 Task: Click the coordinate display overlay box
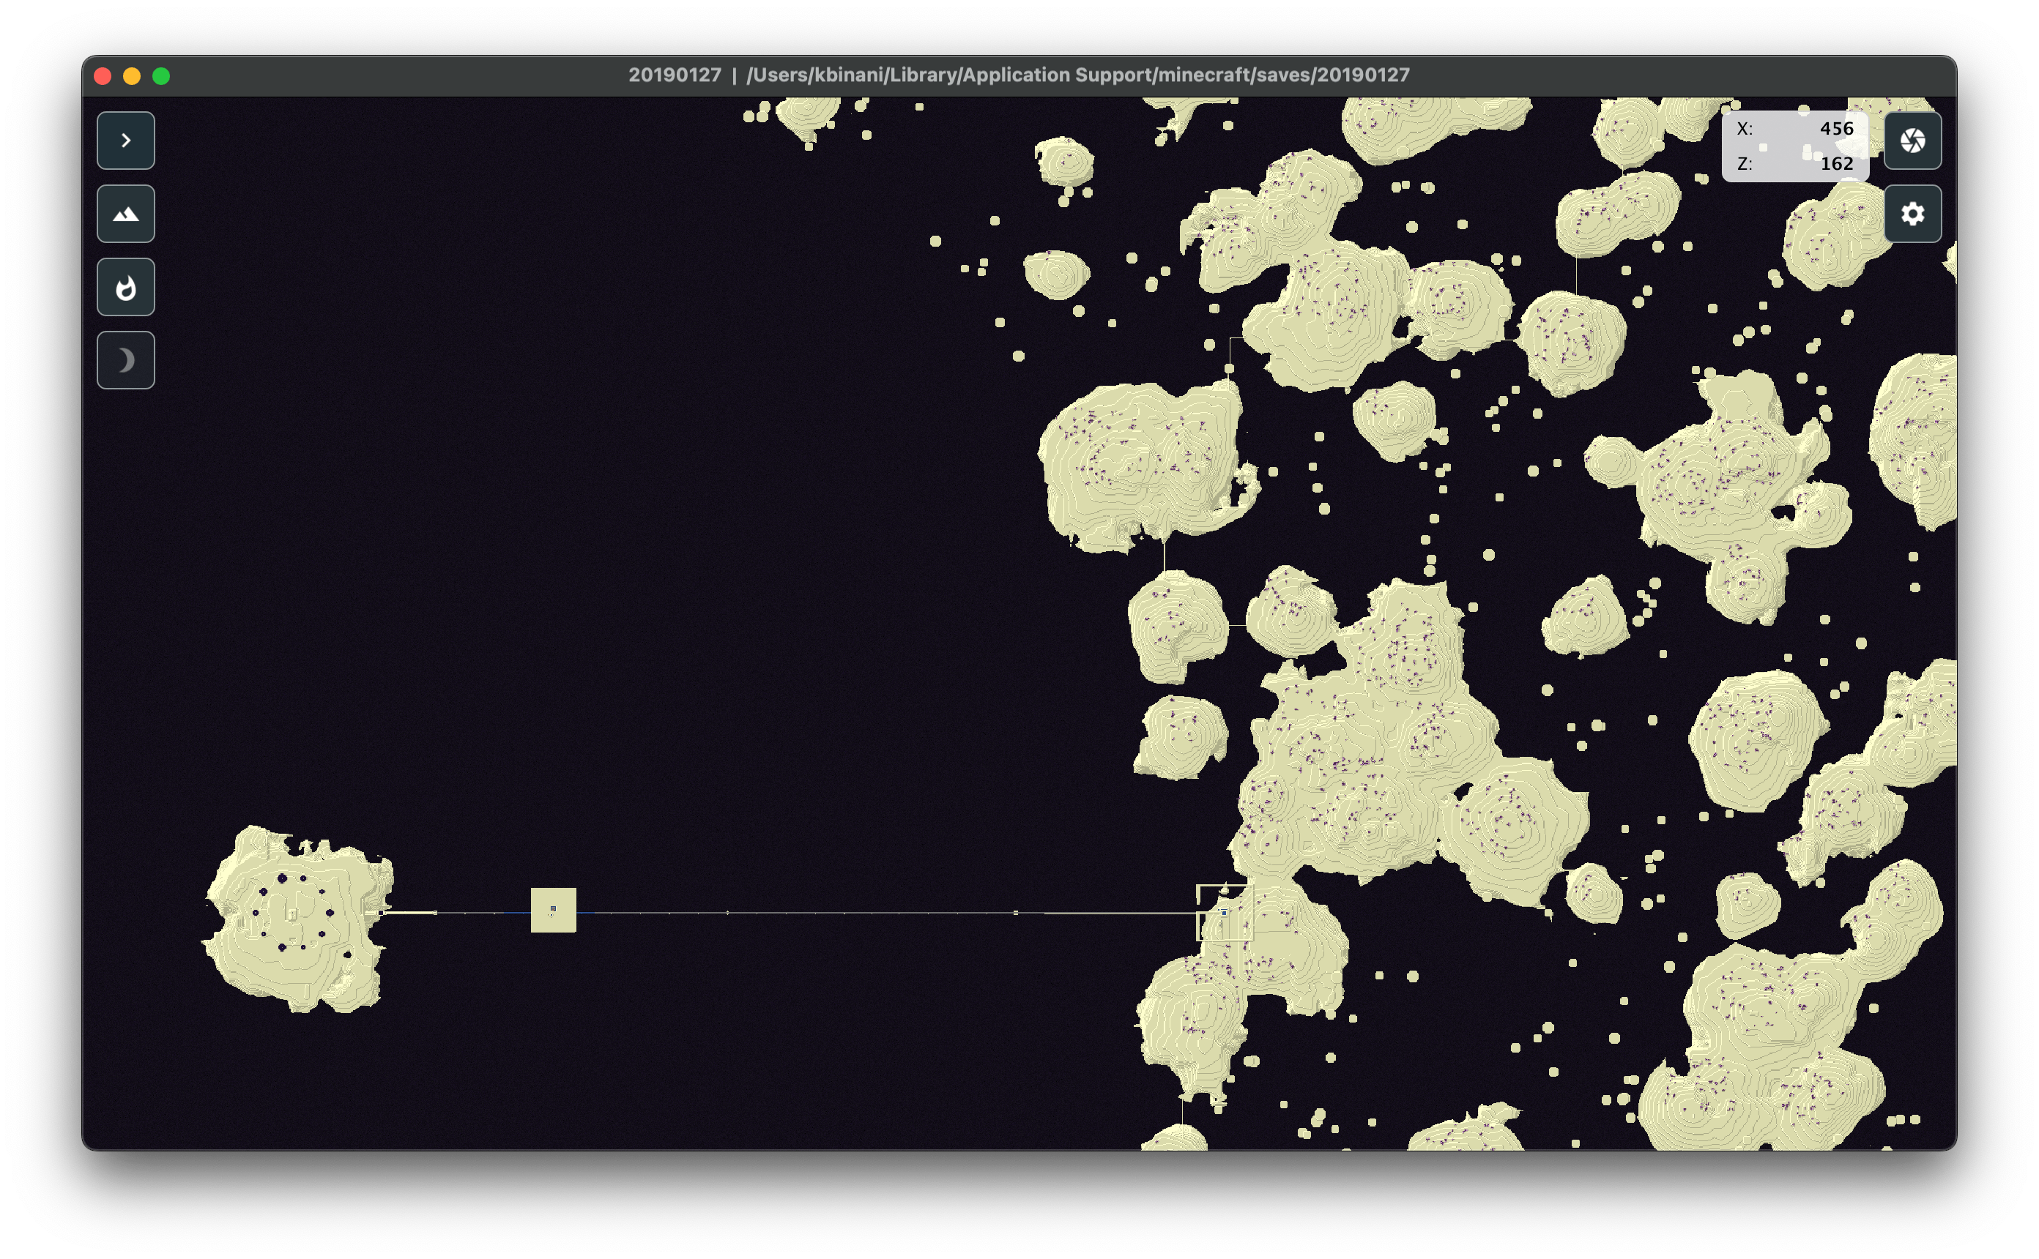[x=1795, y=146]
